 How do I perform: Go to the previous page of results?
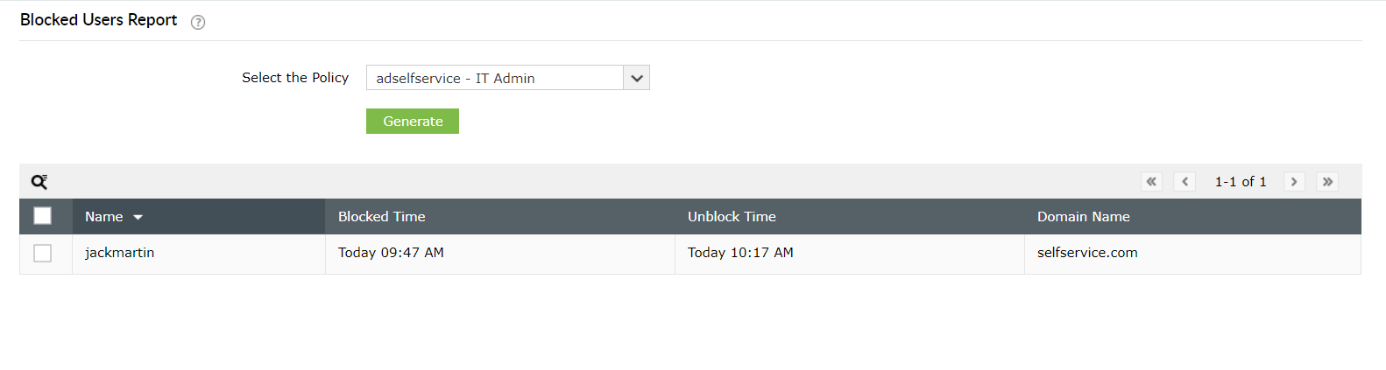(1184, 182)
